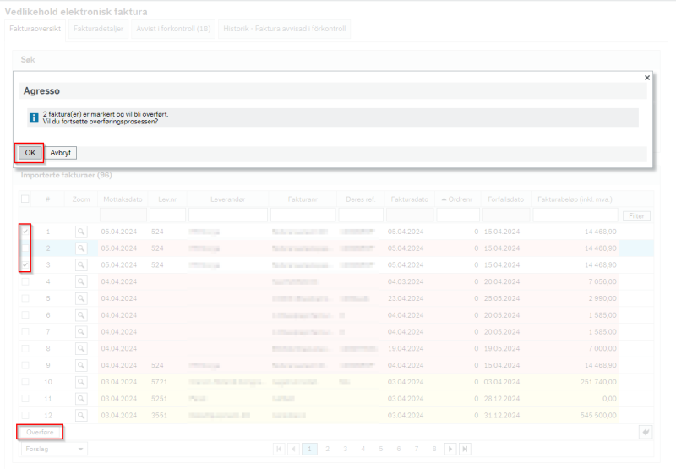This screenshot has height=469, width=676.
Task: Check the checkbox for row 2
Action: click(x=25, y=248)
